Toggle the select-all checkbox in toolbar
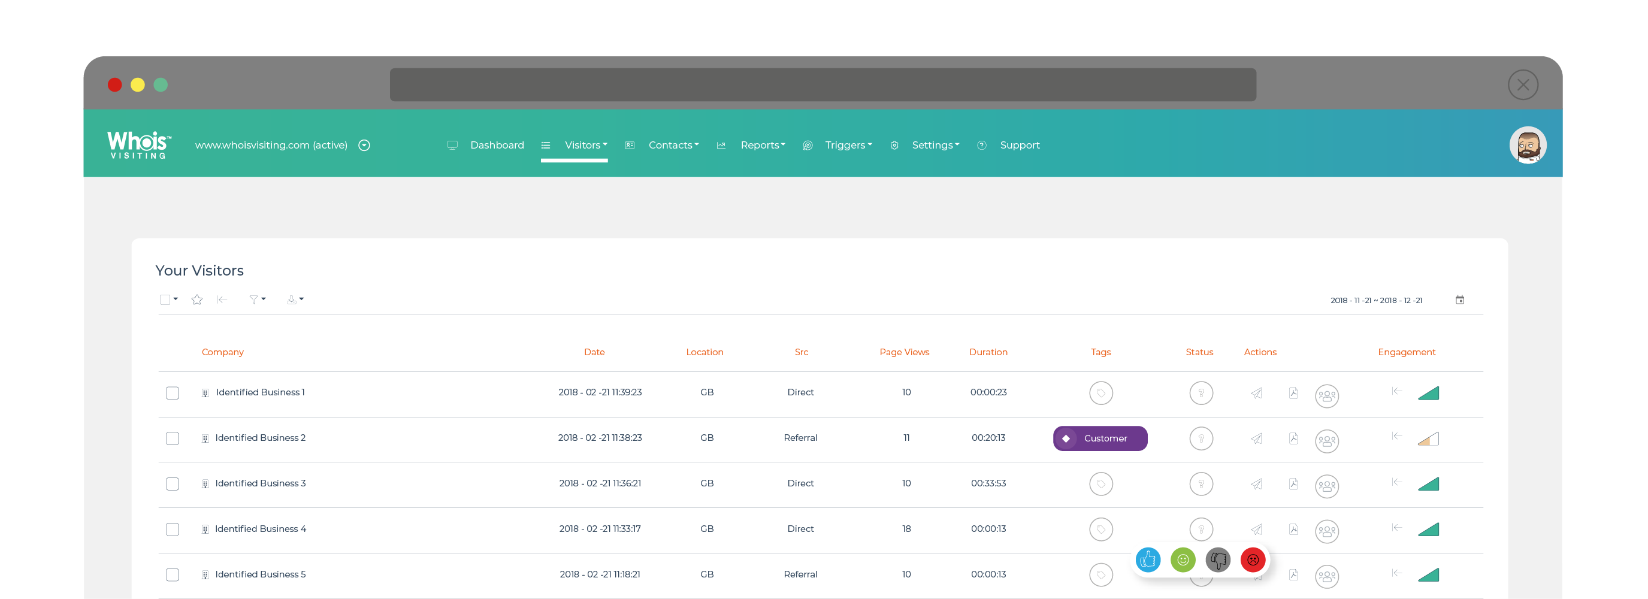Screen dimensions: 1648x599 (x=165, y=299)
